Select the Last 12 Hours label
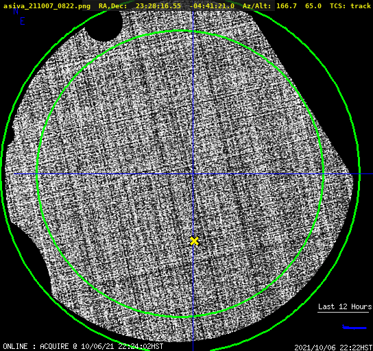Screen dimensions: 373x351 coord(345,306)
